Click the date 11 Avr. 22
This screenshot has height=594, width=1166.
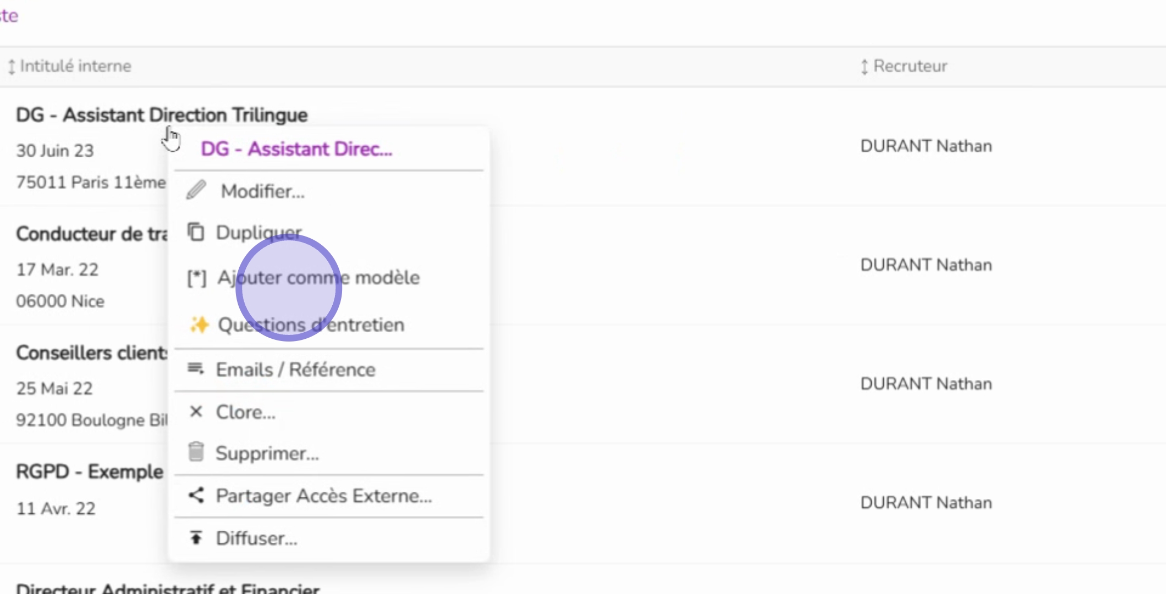pos(56,508)
